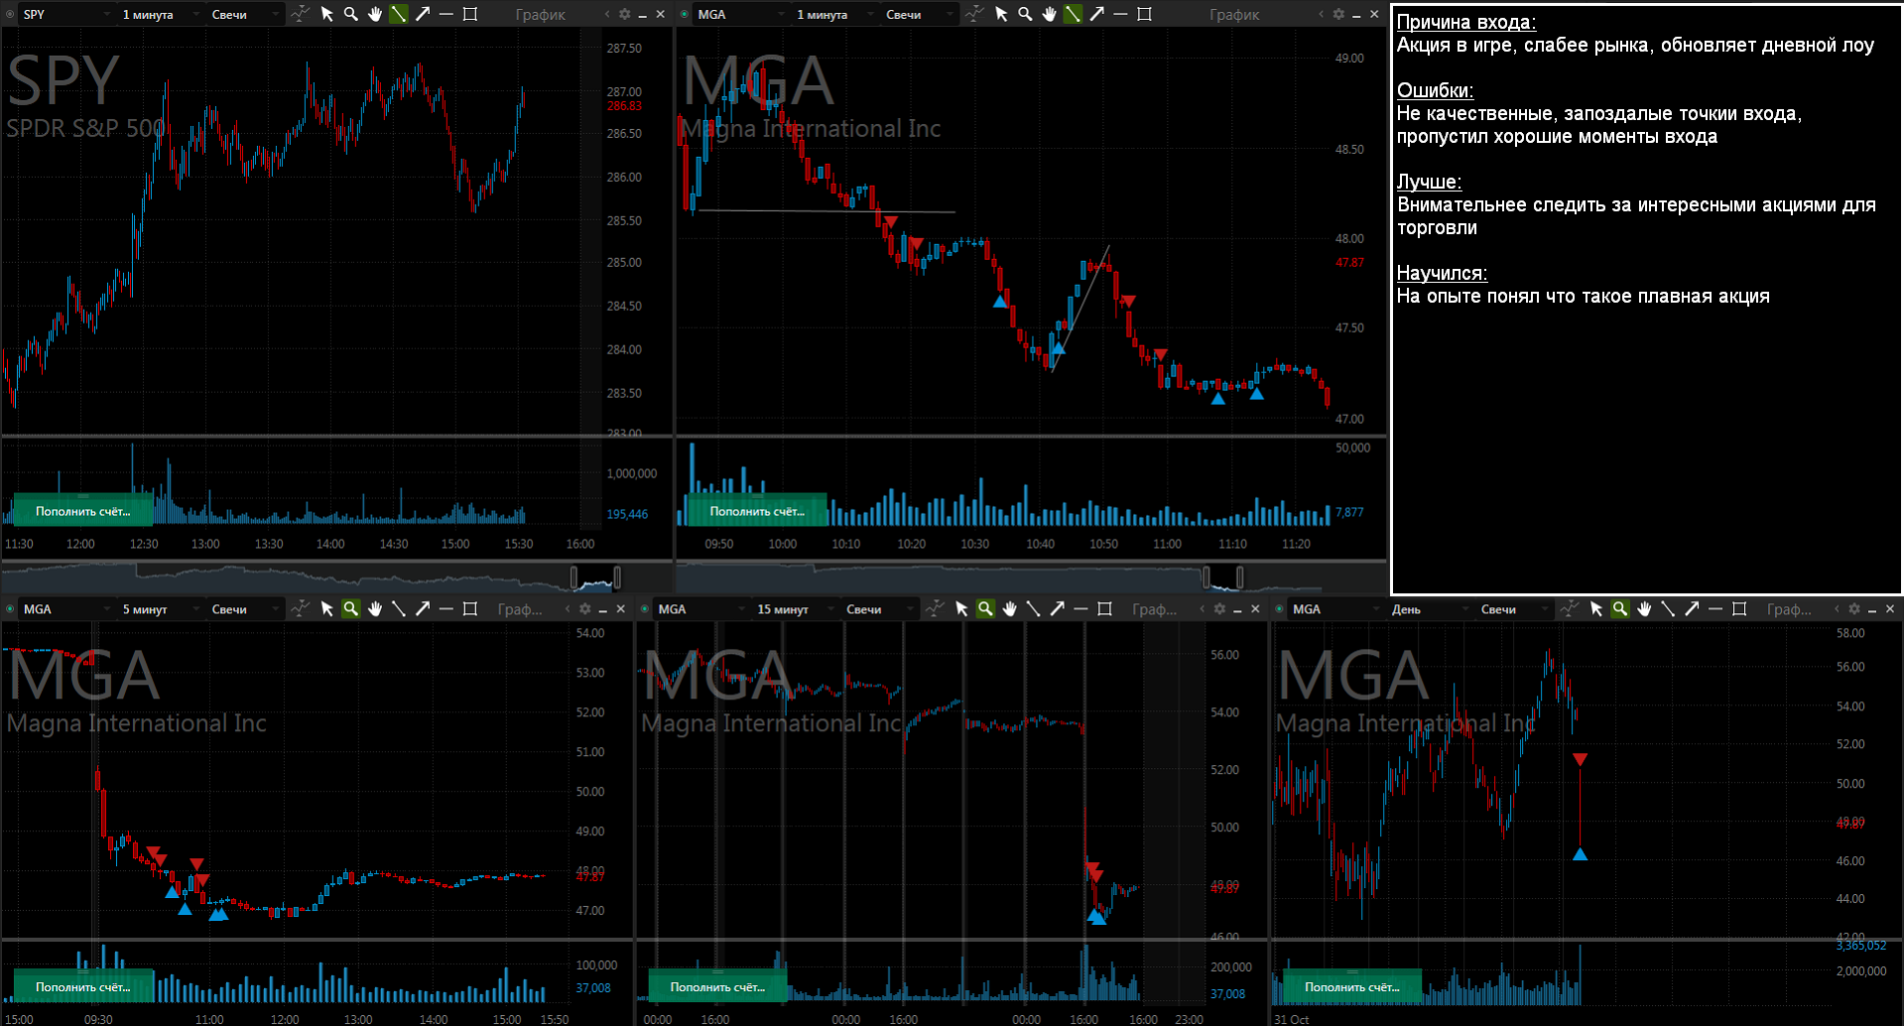
Task: Toggle link dot of MGA День panel
Action: click(x=1280, y=608)
